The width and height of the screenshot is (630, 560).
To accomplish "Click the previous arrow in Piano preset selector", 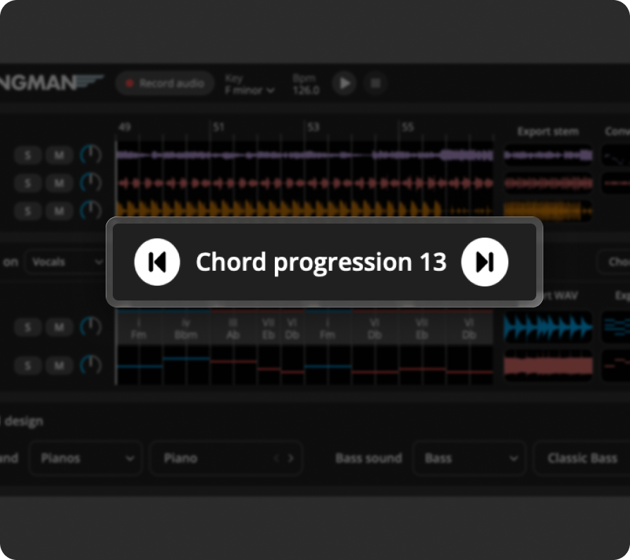I will (276, 458).
